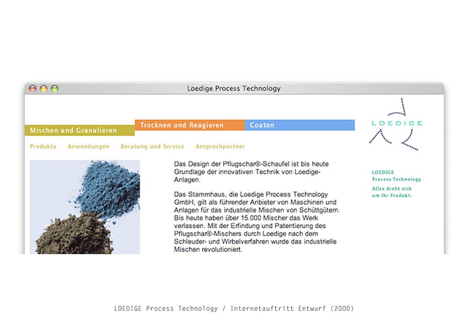Select the Coaten tab
The height and width of the screenshot is (331, 468).
pos(300,125)
